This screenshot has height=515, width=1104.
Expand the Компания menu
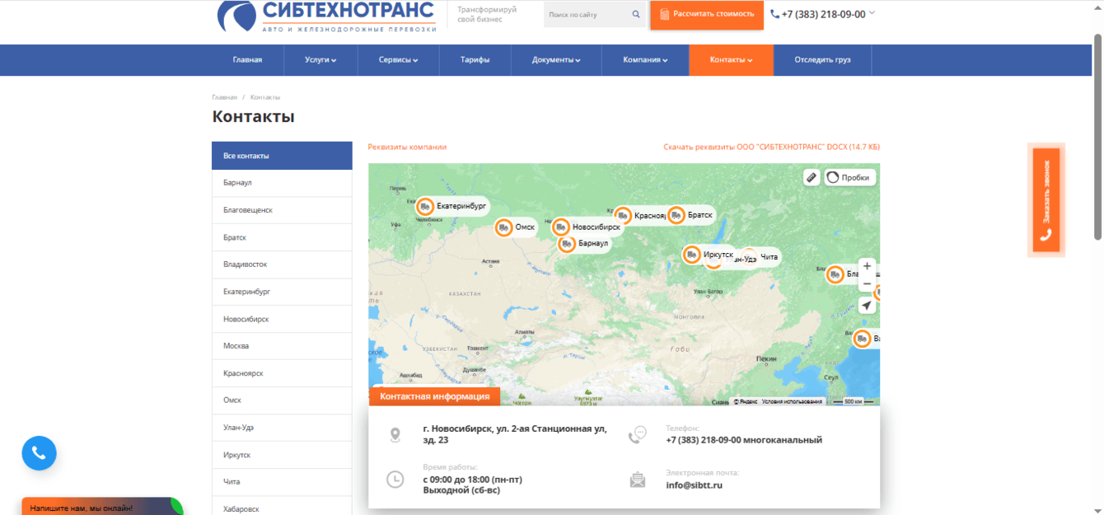pos(645,60)
